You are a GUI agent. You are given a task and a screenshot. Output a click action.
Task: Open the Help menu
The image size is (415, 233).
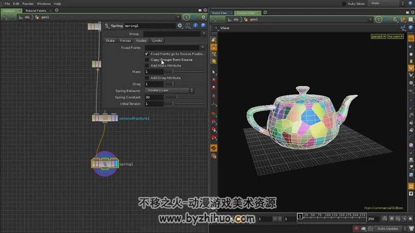[x=58, y=4]
